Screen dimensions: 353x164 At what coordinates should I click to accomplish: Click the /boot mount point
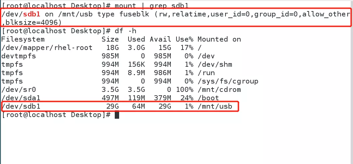coord(208,98)
